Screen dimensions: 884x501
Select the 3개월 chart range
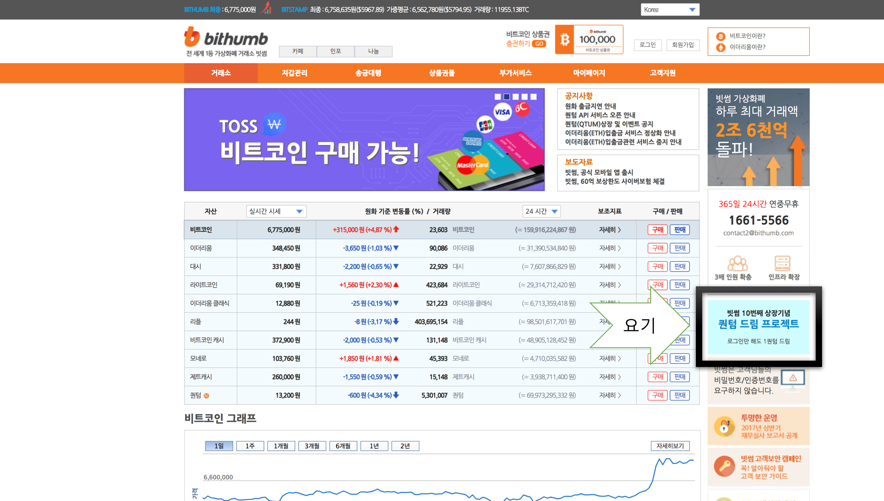click(x=312, y=446)
